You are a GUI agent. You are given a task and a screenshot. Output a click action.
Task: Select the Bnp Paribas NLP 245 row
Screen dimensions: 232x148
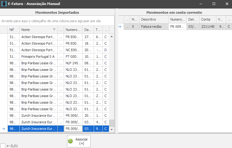(38, 63)
